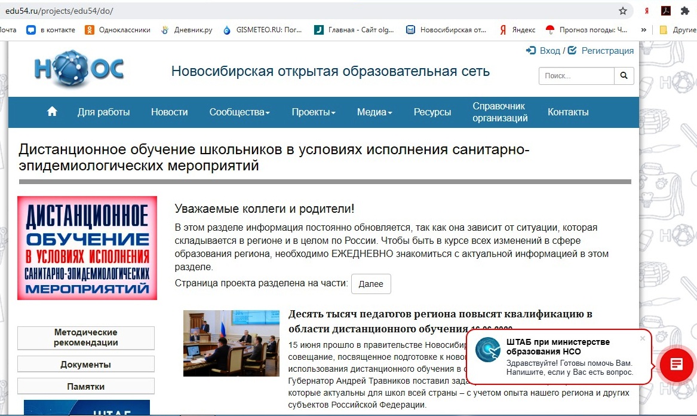This screenshot has width=697, height=416.
Task: Click the 'Дистанционное обучение' banner image
Action: (x=87, y=248)
